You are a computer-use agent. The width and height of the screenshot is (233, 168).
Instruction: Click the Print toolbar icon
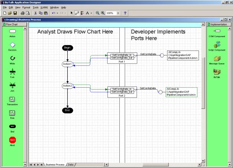[x=23, y=13]
